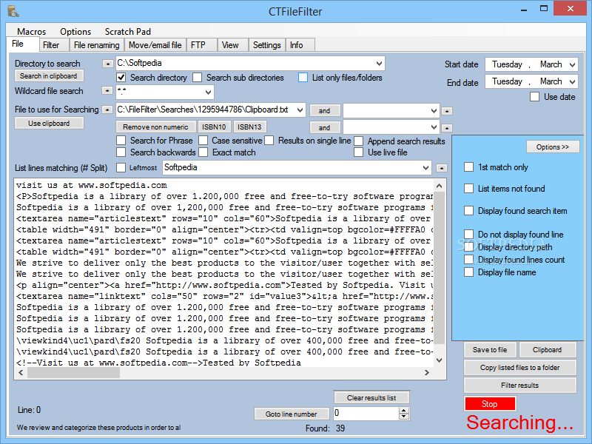Image resolution: width=592 pixels, height=444 pixels.
Task: Tick Display found lines count
Action: coord(468,260)
